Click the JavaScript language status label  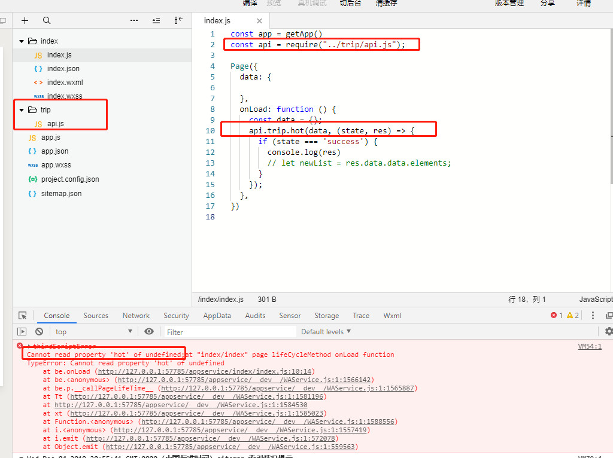point(596,300)
